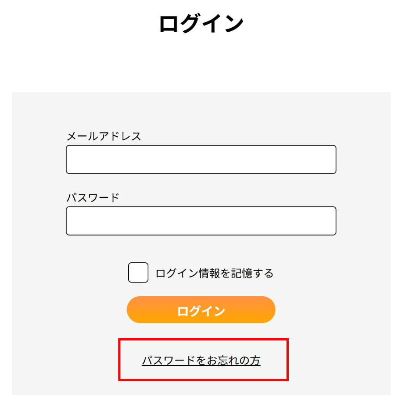Screen dimensions: 404x395
Task: Activate the login submit button
Action: click(x=201, y=309)
